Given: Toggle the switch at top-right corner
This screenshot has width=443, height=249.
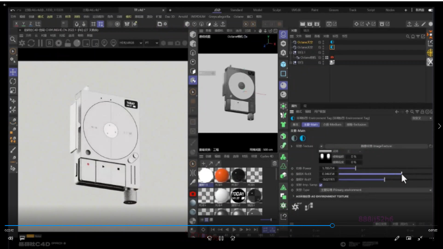Looking at the screenshot, I should [x=430, y=10].
